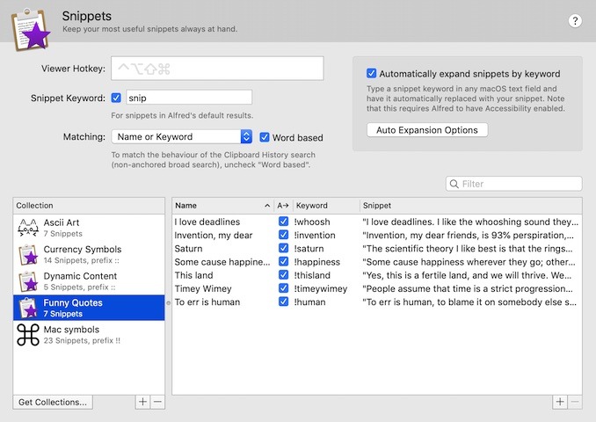Image resolution: width=596 pixels, height=422 pixels.
Task: Click the divider handle between collection and snippet lists
Action: pos(169,303)
